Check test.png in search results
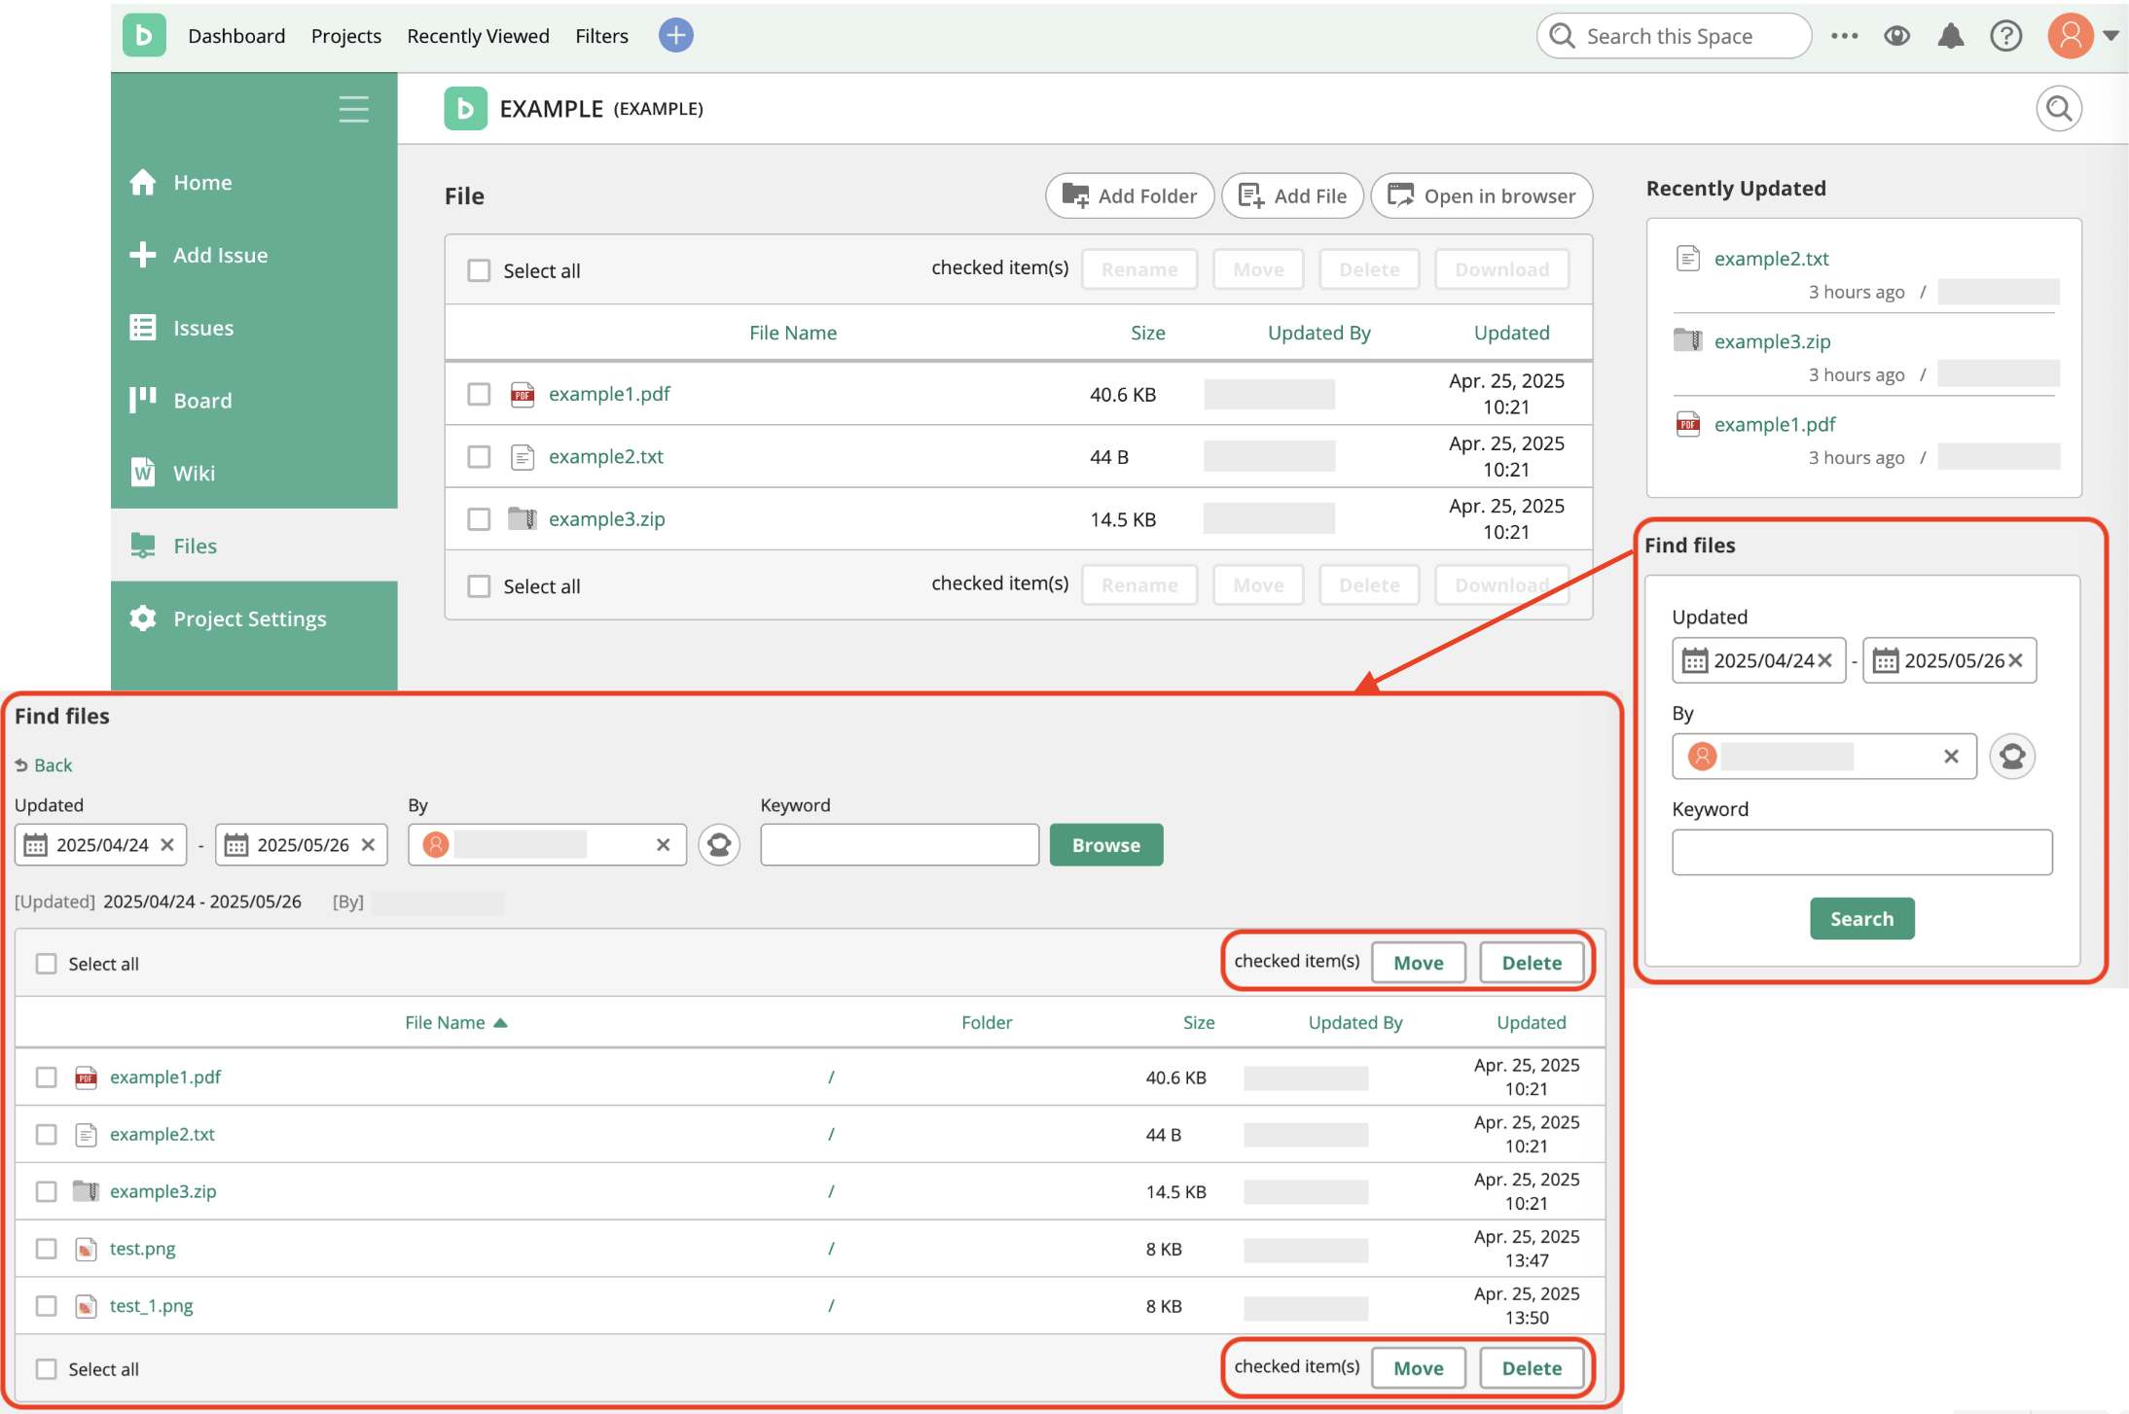The width and height of the screenshot is (2129, 1414). click(46, 1248)
